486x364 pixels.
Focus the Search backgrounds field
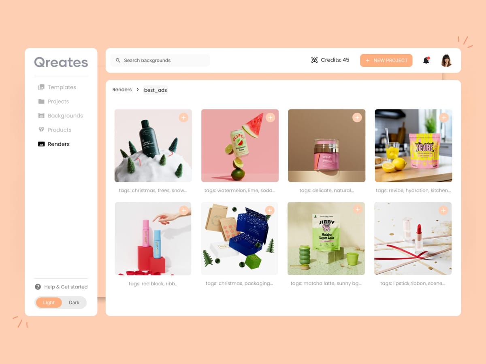pyautogui.click(x=160, y=60)
